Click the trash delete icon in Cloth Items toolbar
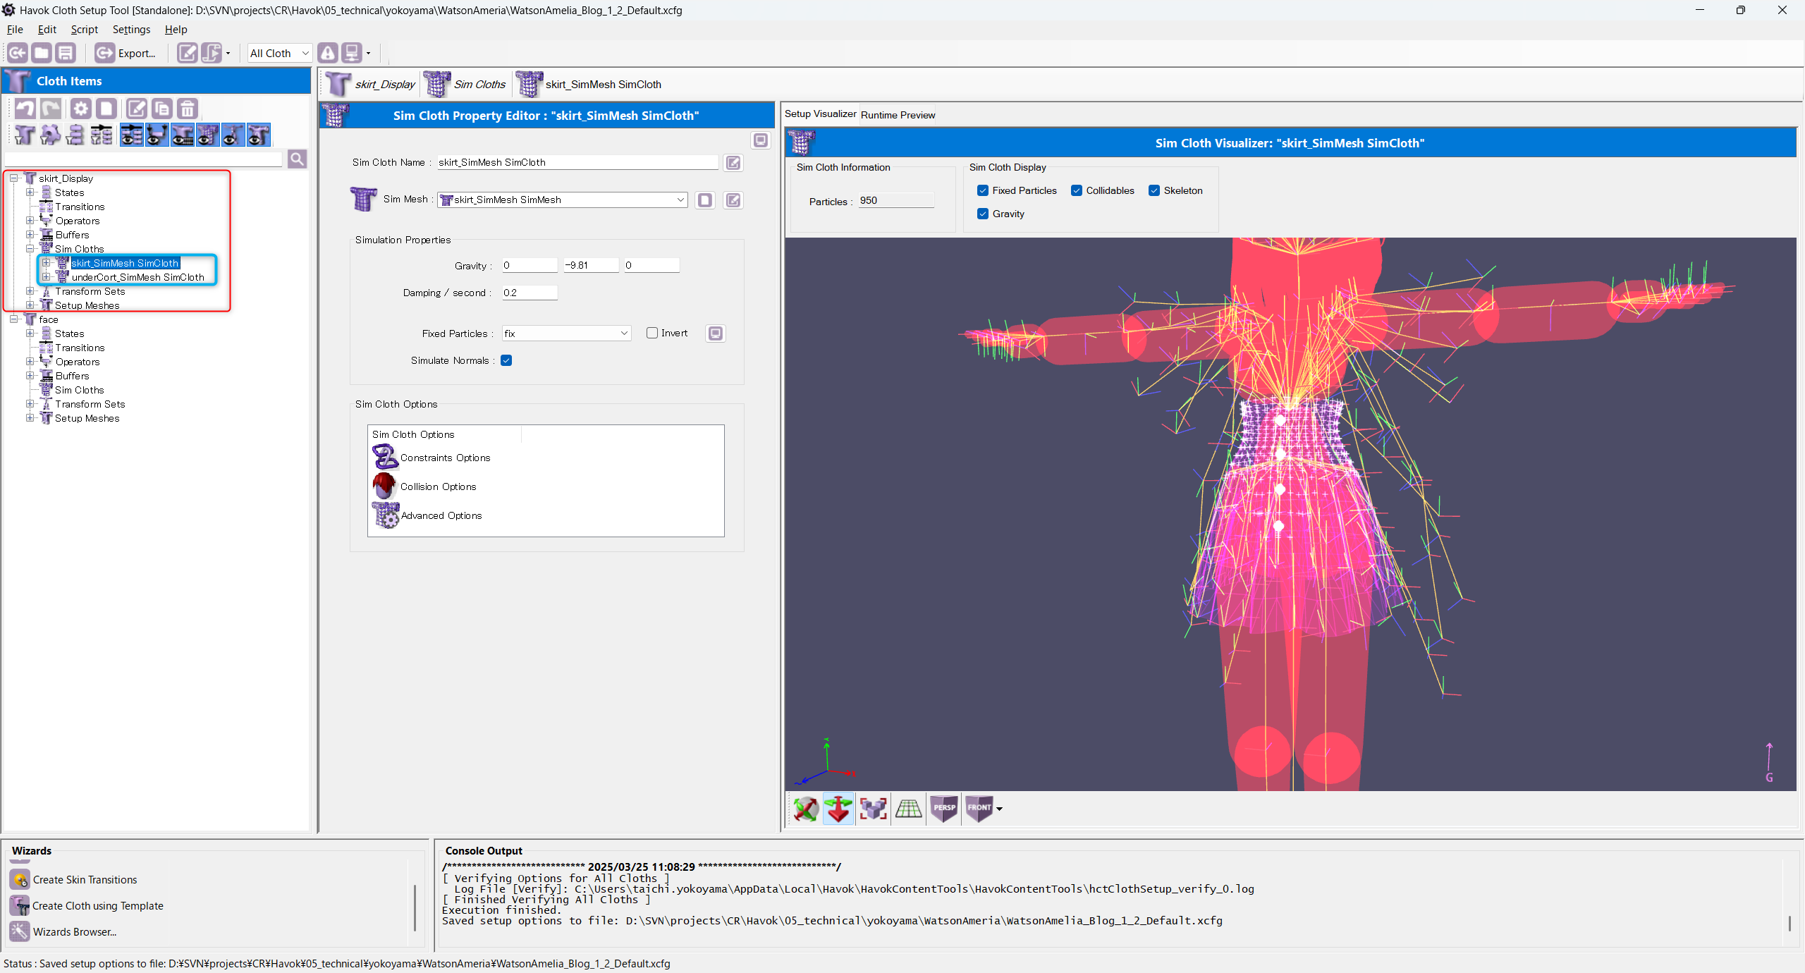The width and height of the screenshot is (1805, 973). pyautogui.click(x=187, y=109)
